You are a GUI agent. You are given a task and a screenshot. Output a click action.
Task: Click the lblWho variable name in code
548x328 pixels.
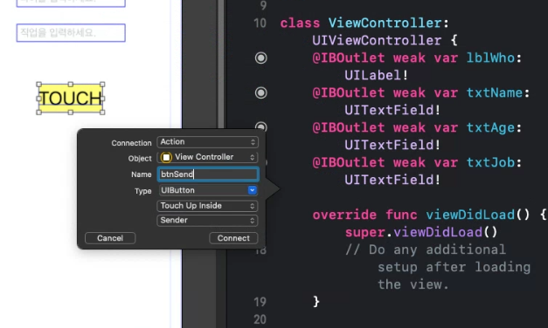point(490,58)
